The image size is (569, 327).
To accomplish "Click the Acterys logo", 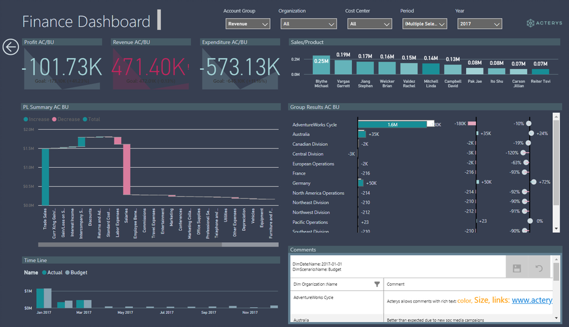I will click(x=544, y=23).
